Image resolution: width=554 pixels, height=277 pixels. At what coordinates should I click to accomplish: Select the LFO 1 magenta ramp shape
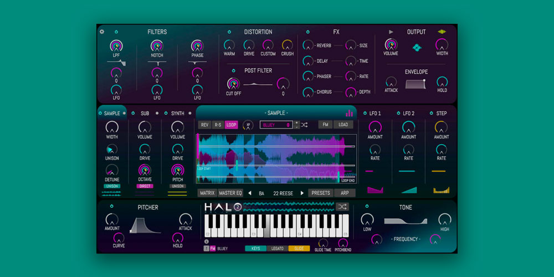[x=375, y=190]
